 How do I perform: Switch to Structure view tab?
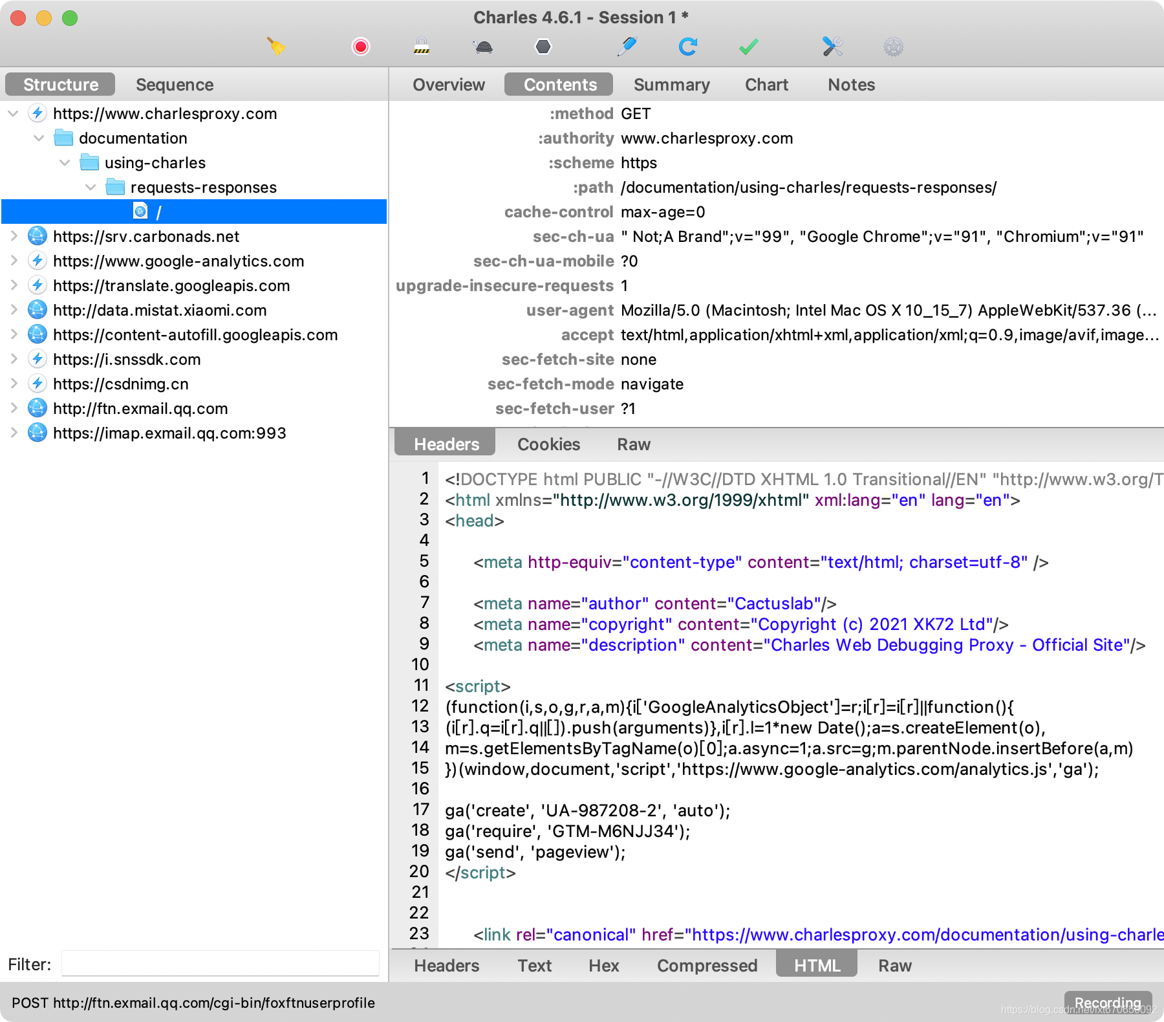pos(60,85)
